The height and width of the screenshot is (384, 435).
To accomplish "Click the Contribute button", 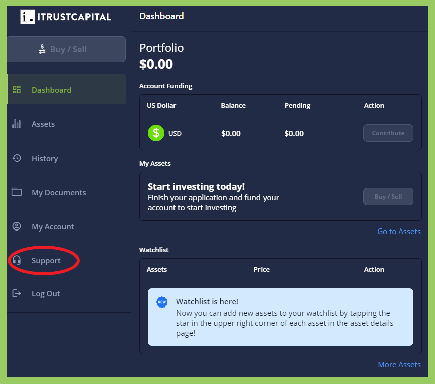I will [x=388, y=133].
